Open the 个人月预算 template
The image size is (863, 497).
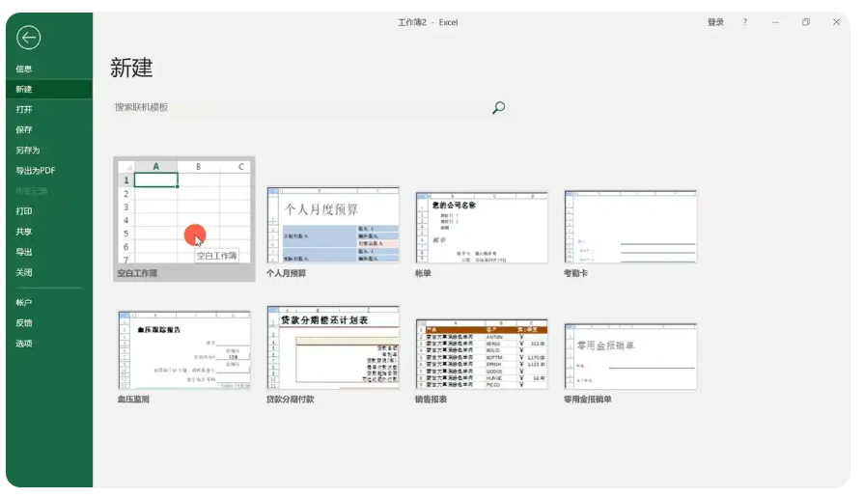pos(333,226)
